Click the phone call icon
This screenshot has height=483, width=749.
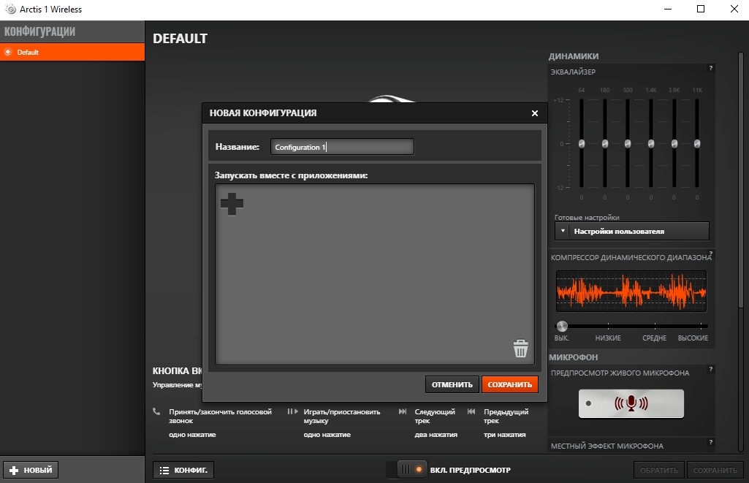click(156, 411)
